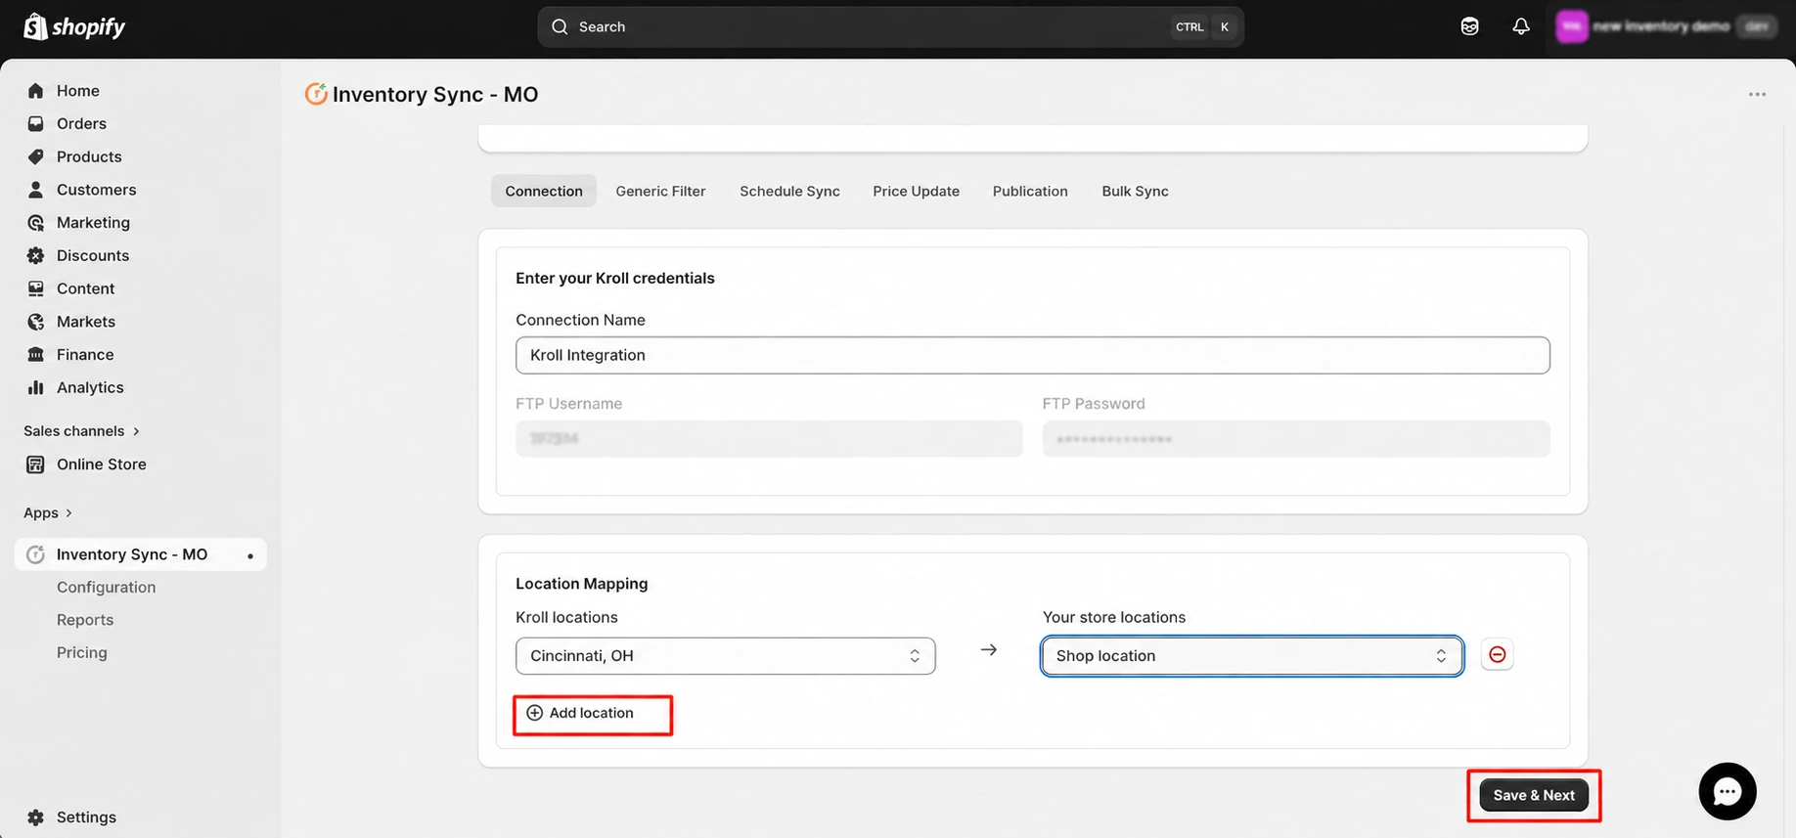Switch to the Schedule Sync tab
1796x838 pixels.
(789, 191)
